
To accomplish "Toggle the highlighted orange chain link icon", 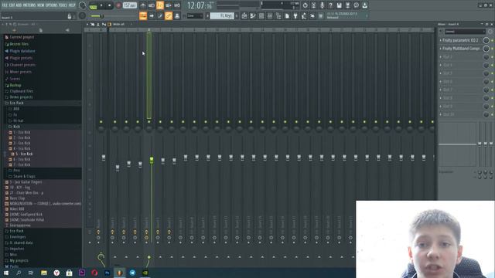I will [x=169, y=15].
